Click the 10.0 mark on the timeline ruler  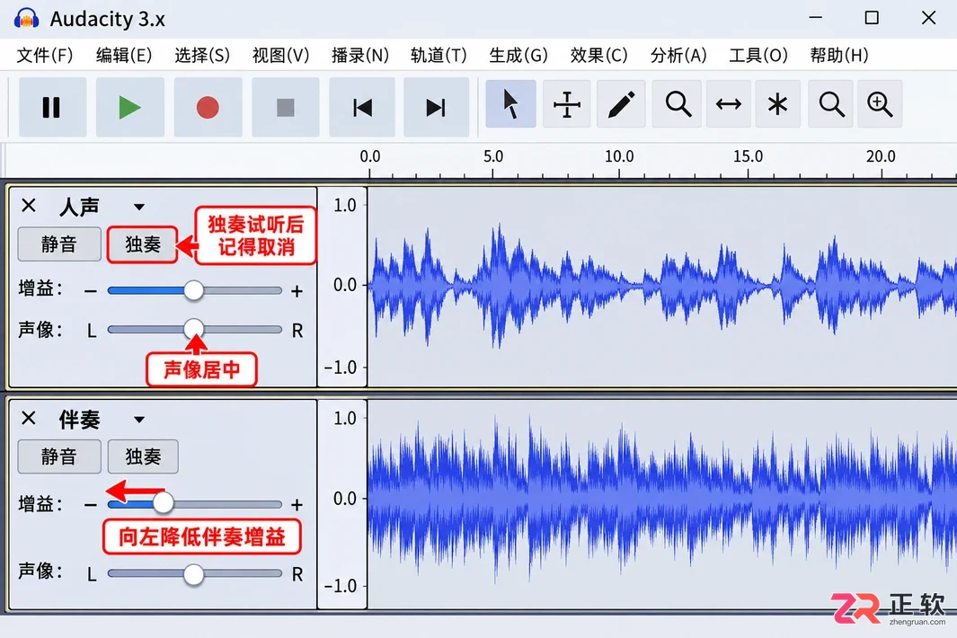coord(619,156)
